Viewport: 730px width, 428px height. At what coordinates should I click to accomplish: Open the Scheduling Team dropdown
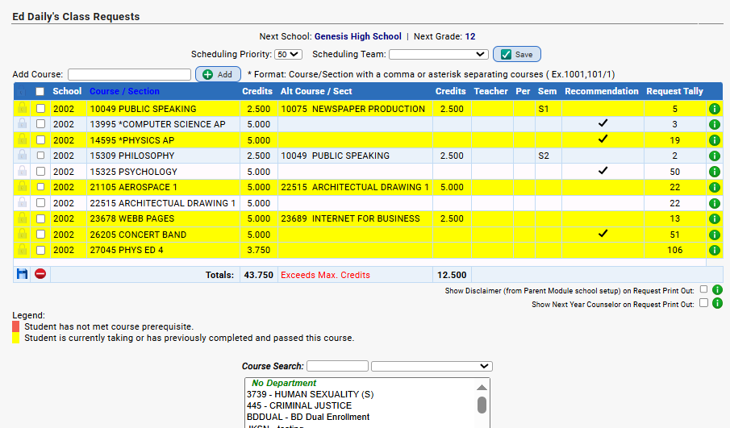[439, 55]
